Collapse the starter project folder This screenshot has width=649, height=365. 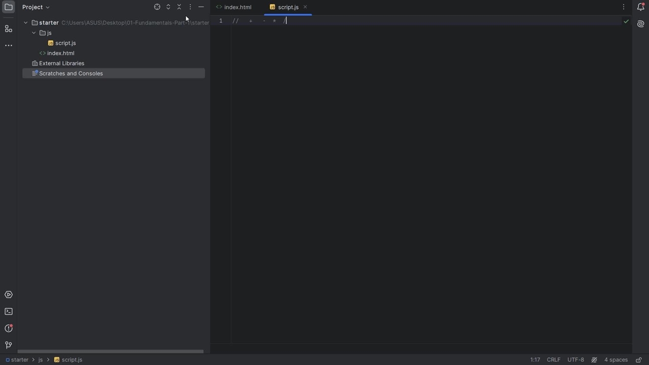(26, 23)
